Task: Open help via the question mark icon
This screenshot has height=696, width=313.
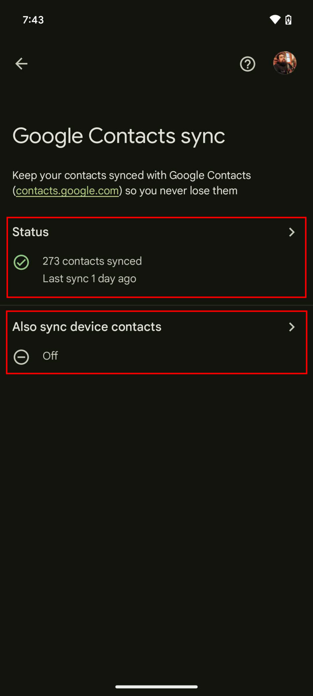Action: (x=247, y=64)
